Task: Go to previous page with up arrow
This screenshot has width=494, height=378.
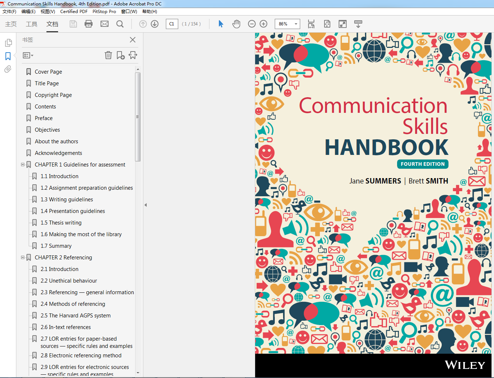Action: point(143,24)
